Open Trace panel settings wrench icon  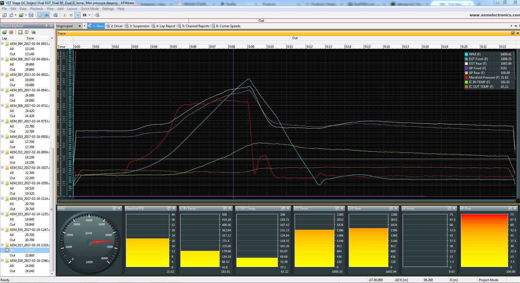coord(513,33)
